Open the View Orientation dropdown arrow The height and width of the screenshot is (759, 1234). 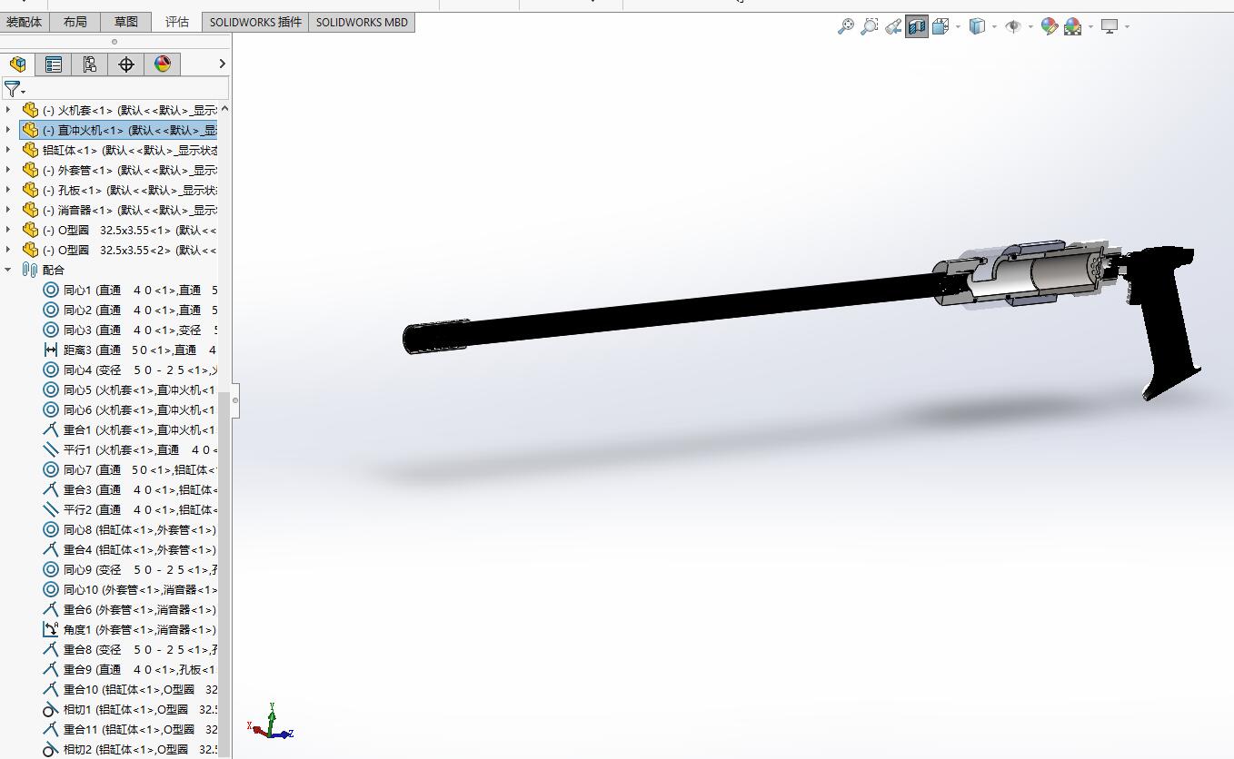coord(958,27)
